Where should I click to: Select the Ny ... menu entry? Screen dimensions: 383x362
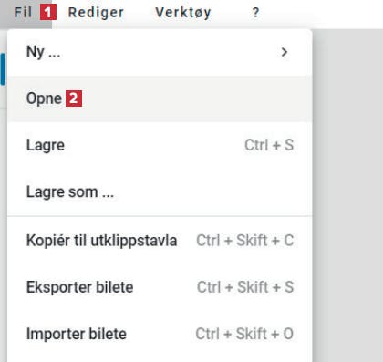point(160,52)
